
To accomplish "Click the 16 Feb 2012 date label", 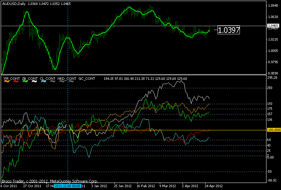I will tap(146, 186).
